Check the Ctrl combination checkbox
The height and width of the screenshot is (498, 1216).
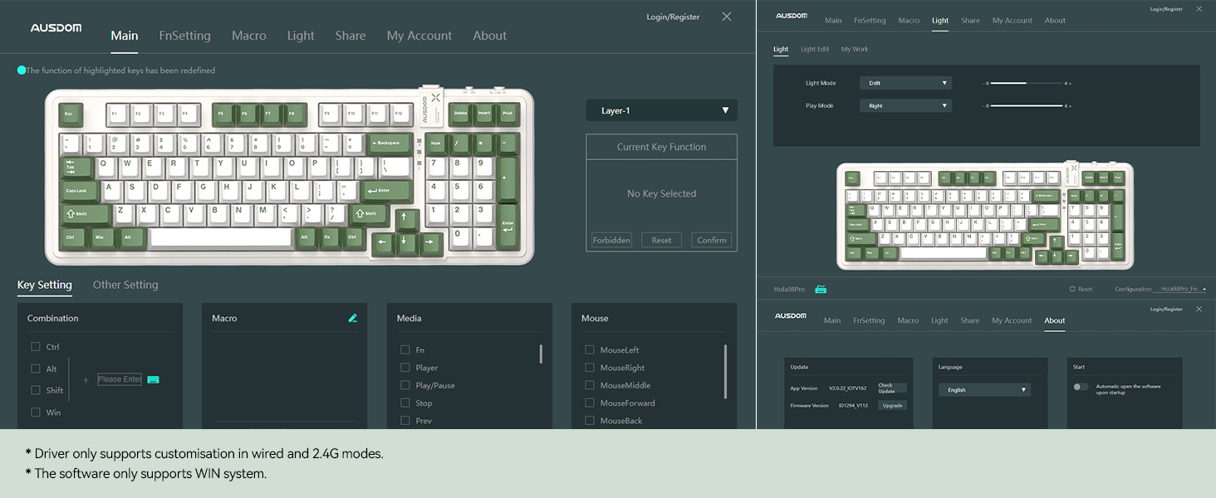[36, 347]
